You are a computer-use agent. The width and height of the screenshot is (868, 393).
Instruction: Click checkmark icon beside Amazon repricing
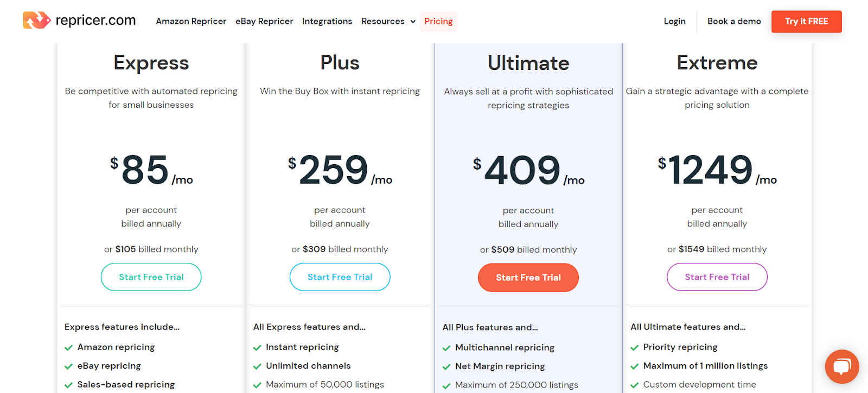click(69, 348)
